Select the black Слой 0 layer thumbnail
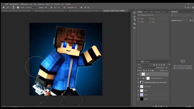This screenshot has width=194, height=109. pos(142,99)
